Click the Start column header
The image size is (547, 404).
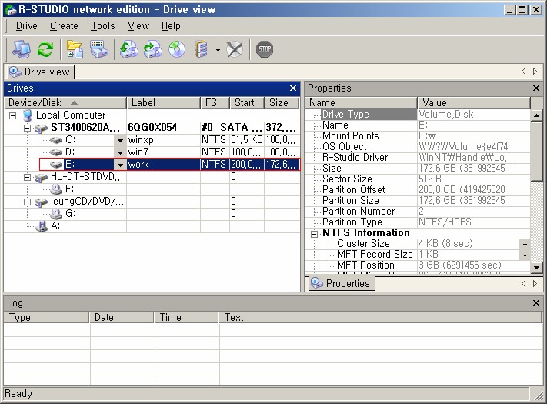[247, 102]
